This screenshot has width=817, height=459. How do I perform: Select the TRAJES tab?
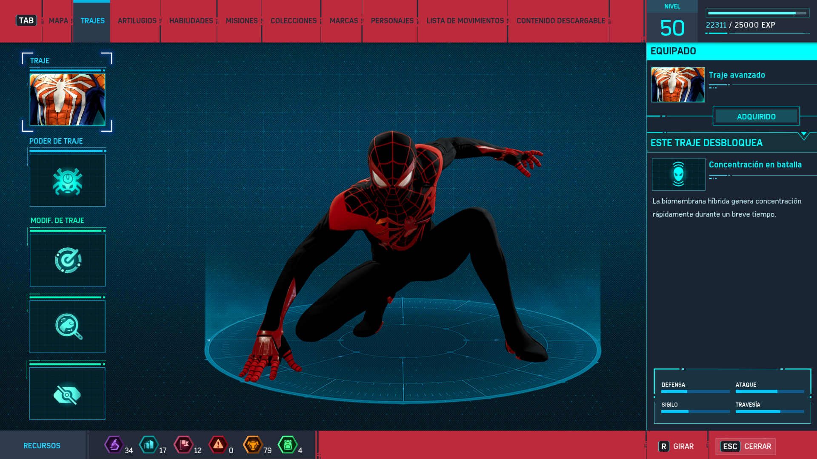coord(93,21)
